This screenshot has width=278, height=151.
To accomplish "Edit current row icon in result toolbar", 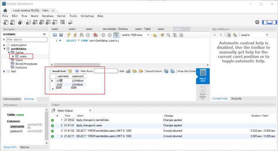I will coord(128,71).
